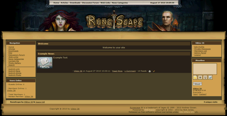Insert a URL link in Shoutbox
Viewport: 227px width, 116px height.
(x=210, y=77)
